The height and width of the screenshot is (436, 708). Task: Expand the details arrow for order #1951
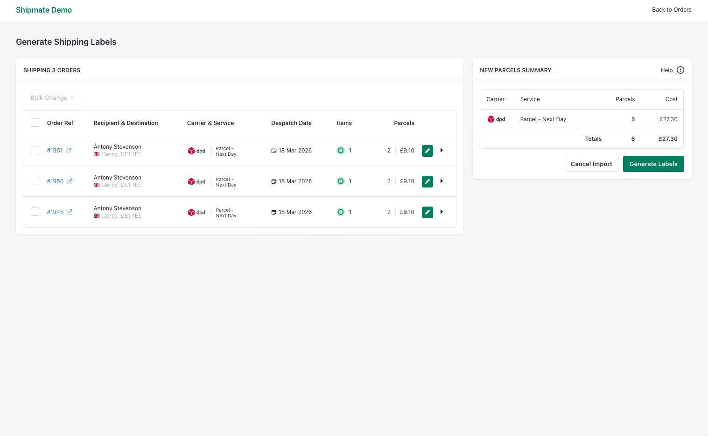pos(442,150)
